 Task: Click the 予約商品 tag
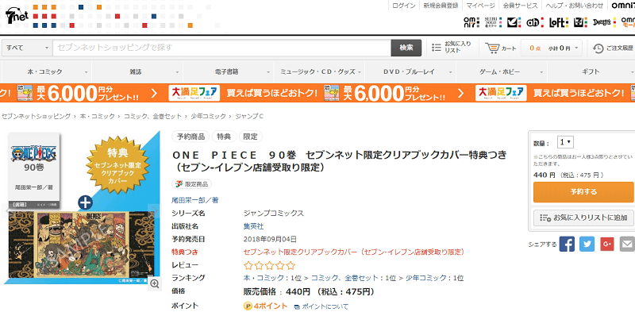(x=190, y=137)
